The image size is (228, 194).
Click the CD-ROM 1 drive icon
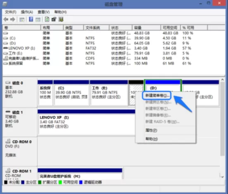(x=8, y=171)
